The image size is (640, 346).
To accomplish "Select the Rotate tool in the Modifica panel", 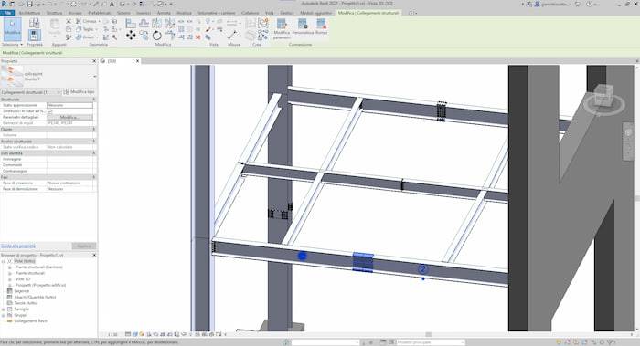I will click(157, 36).
